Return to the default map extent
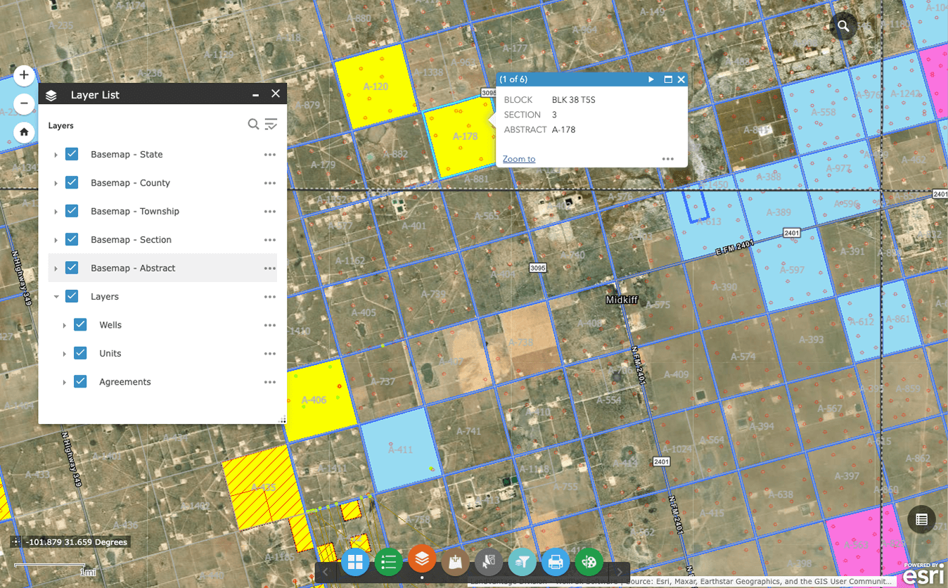Viewport: 948px width, 588px height. tap(24, 132)
